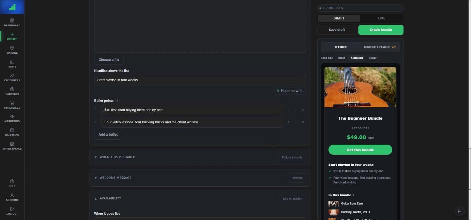Screen dimensions: 471x220
Task: Select Small card size
Action: 341,58
